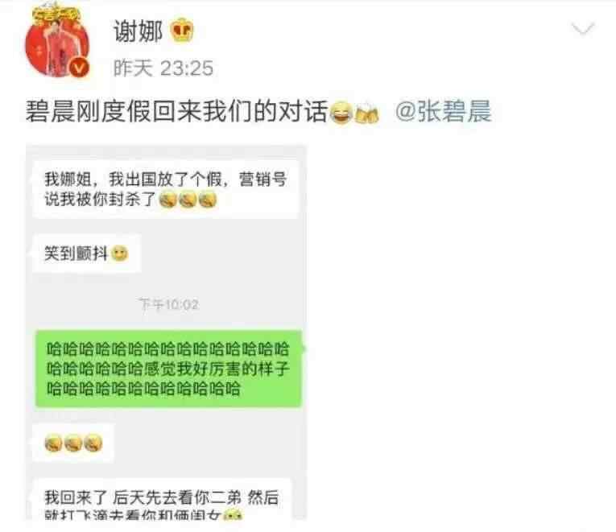
Task: Click the 我回来了 message bubble
Action: (x=162, y=500)
